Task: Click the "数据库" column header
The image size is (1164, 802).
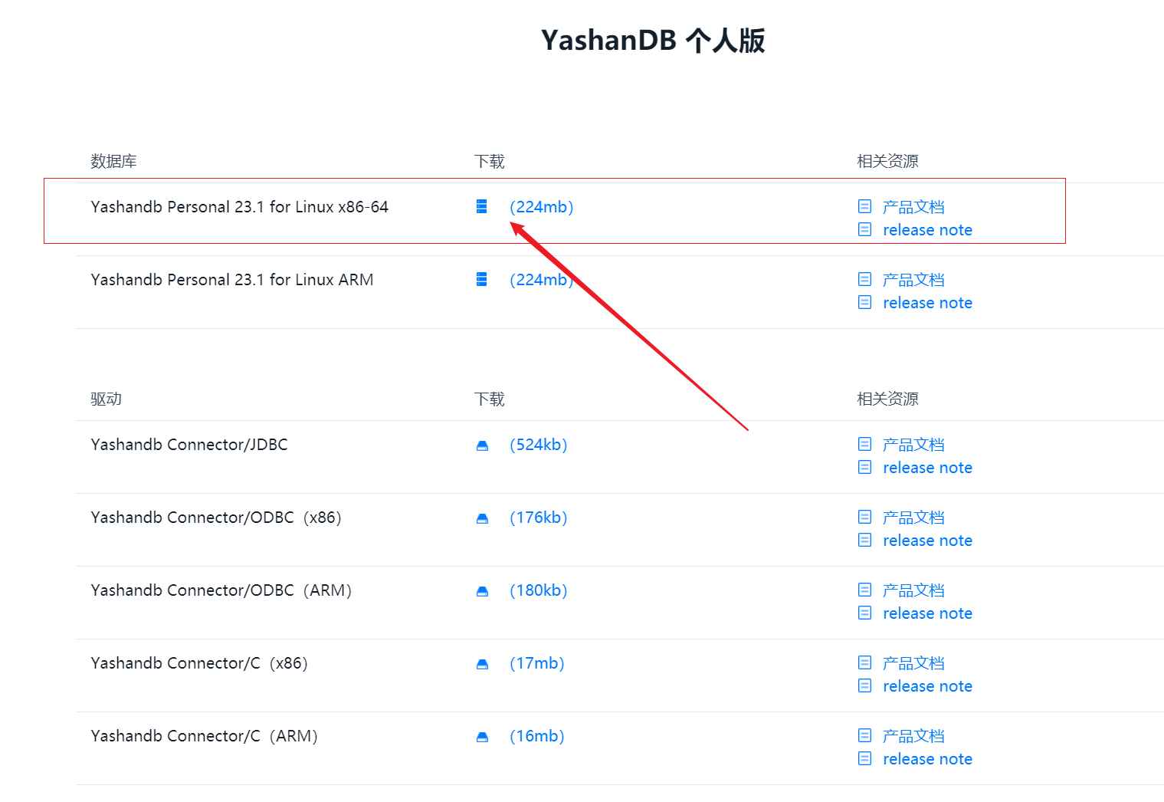Action: tap(113, 161)
